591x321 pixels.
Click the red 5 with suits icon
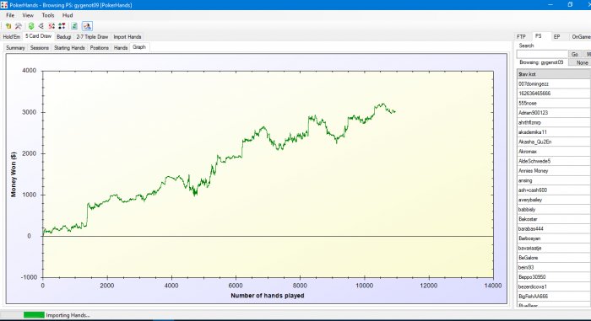click(52, 26)
